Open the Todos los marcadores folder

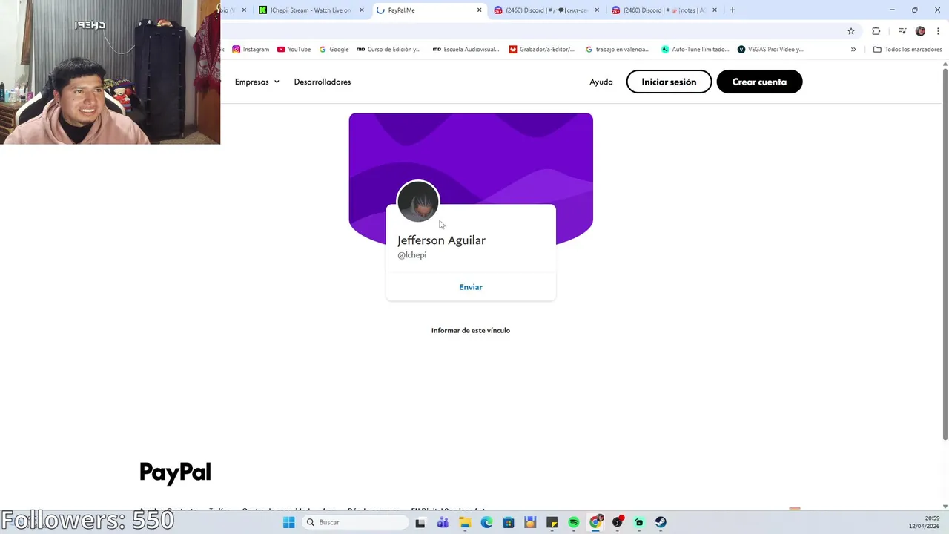907,50
